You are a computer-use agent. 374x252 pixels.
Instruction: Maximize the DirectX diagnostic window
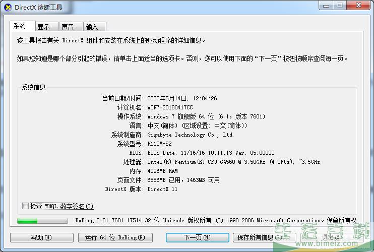point(340,6)
